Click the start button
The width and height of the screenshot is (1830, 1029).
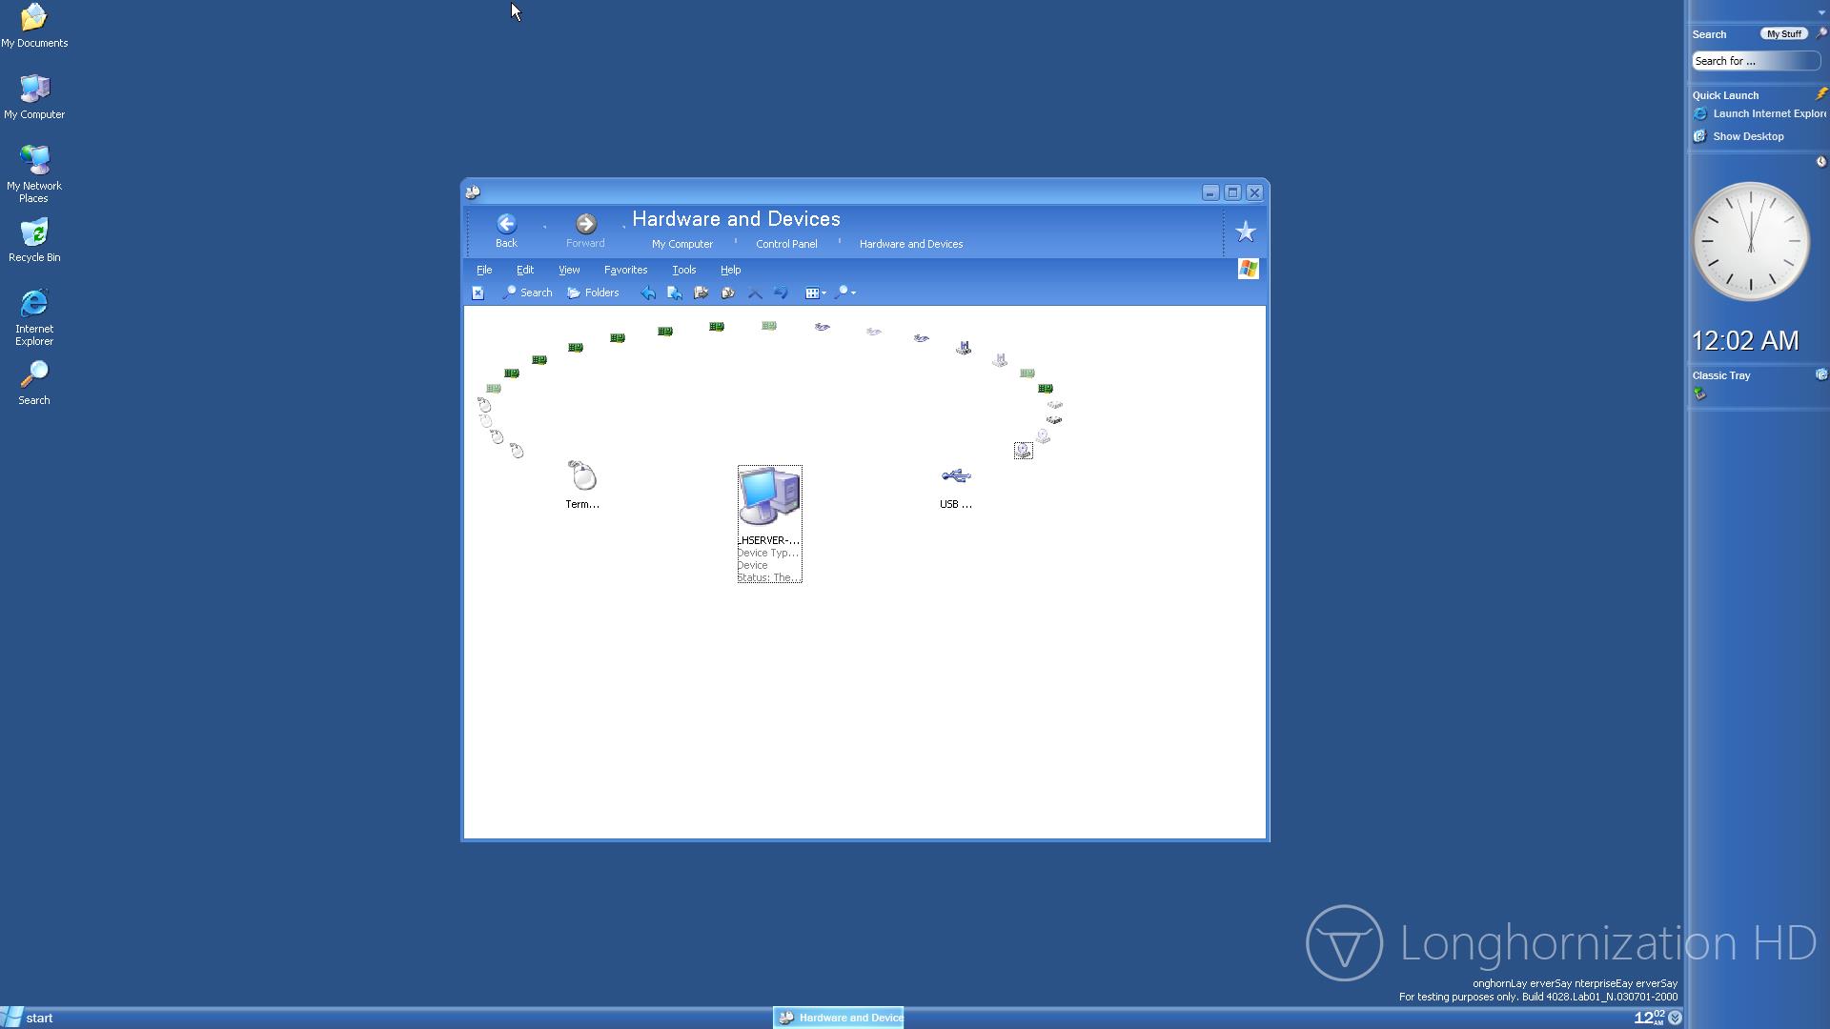(29, 1018)
